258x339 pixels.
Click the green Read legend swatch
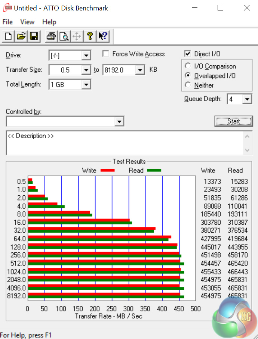click(x=154, y=170)
